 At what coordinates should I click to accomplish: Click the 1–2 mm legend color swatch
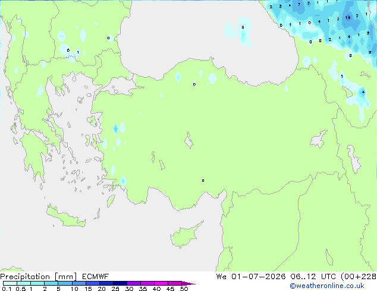pyautogui.click(x=37, y=283)
